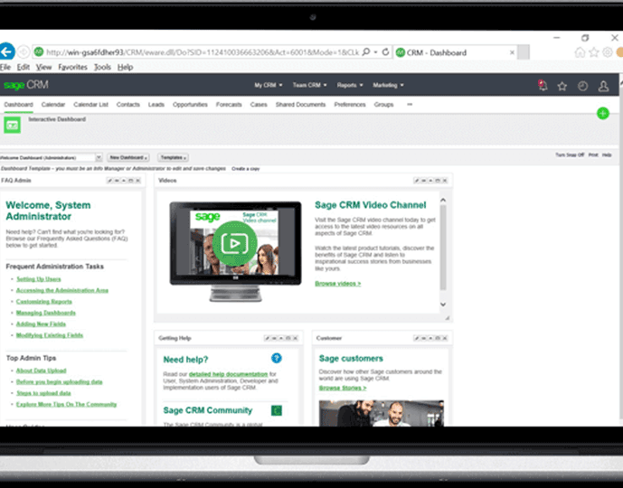This screenshot has width=623, height=488.
Task: Open the notifications bell icon
Action: [x=543, y=85]
